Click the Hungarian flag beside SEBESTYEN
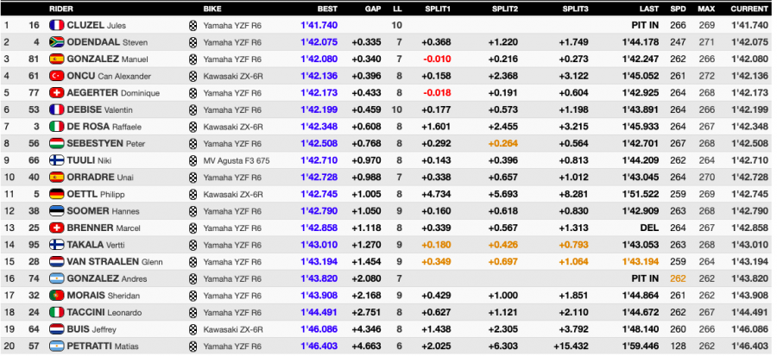This screenshot has width=777, height=356. point(57,143)
